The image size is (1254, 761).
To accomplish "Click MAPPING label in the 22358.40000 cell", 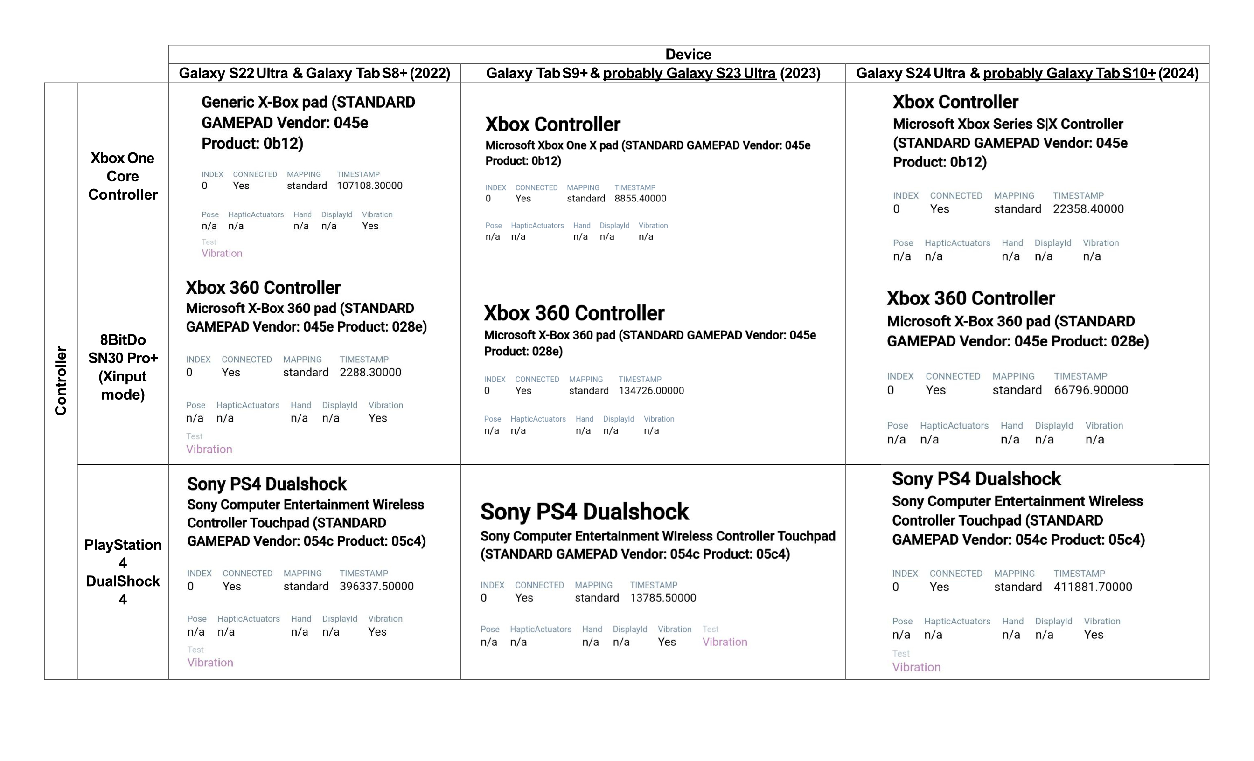I will click(1014, 196).
